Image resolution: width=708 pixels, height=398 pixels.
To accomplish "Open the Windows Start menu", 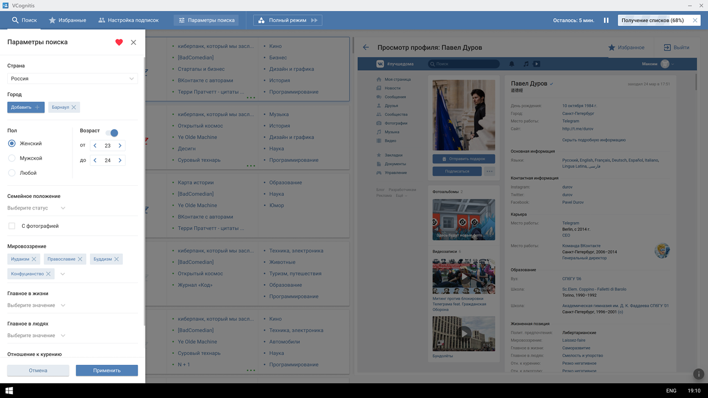I will point(9,390).
